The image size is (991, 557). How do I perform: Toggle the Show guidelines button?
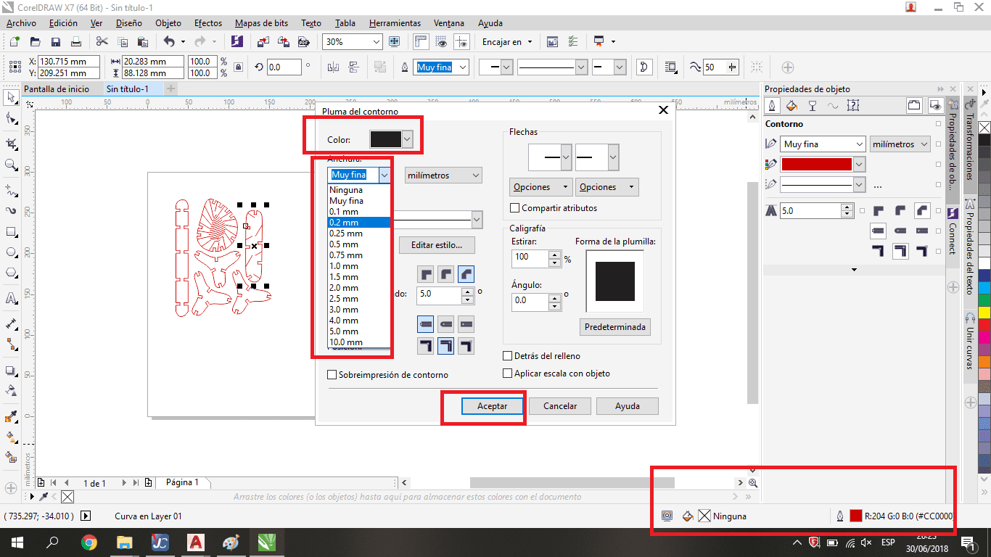point(462,42)
